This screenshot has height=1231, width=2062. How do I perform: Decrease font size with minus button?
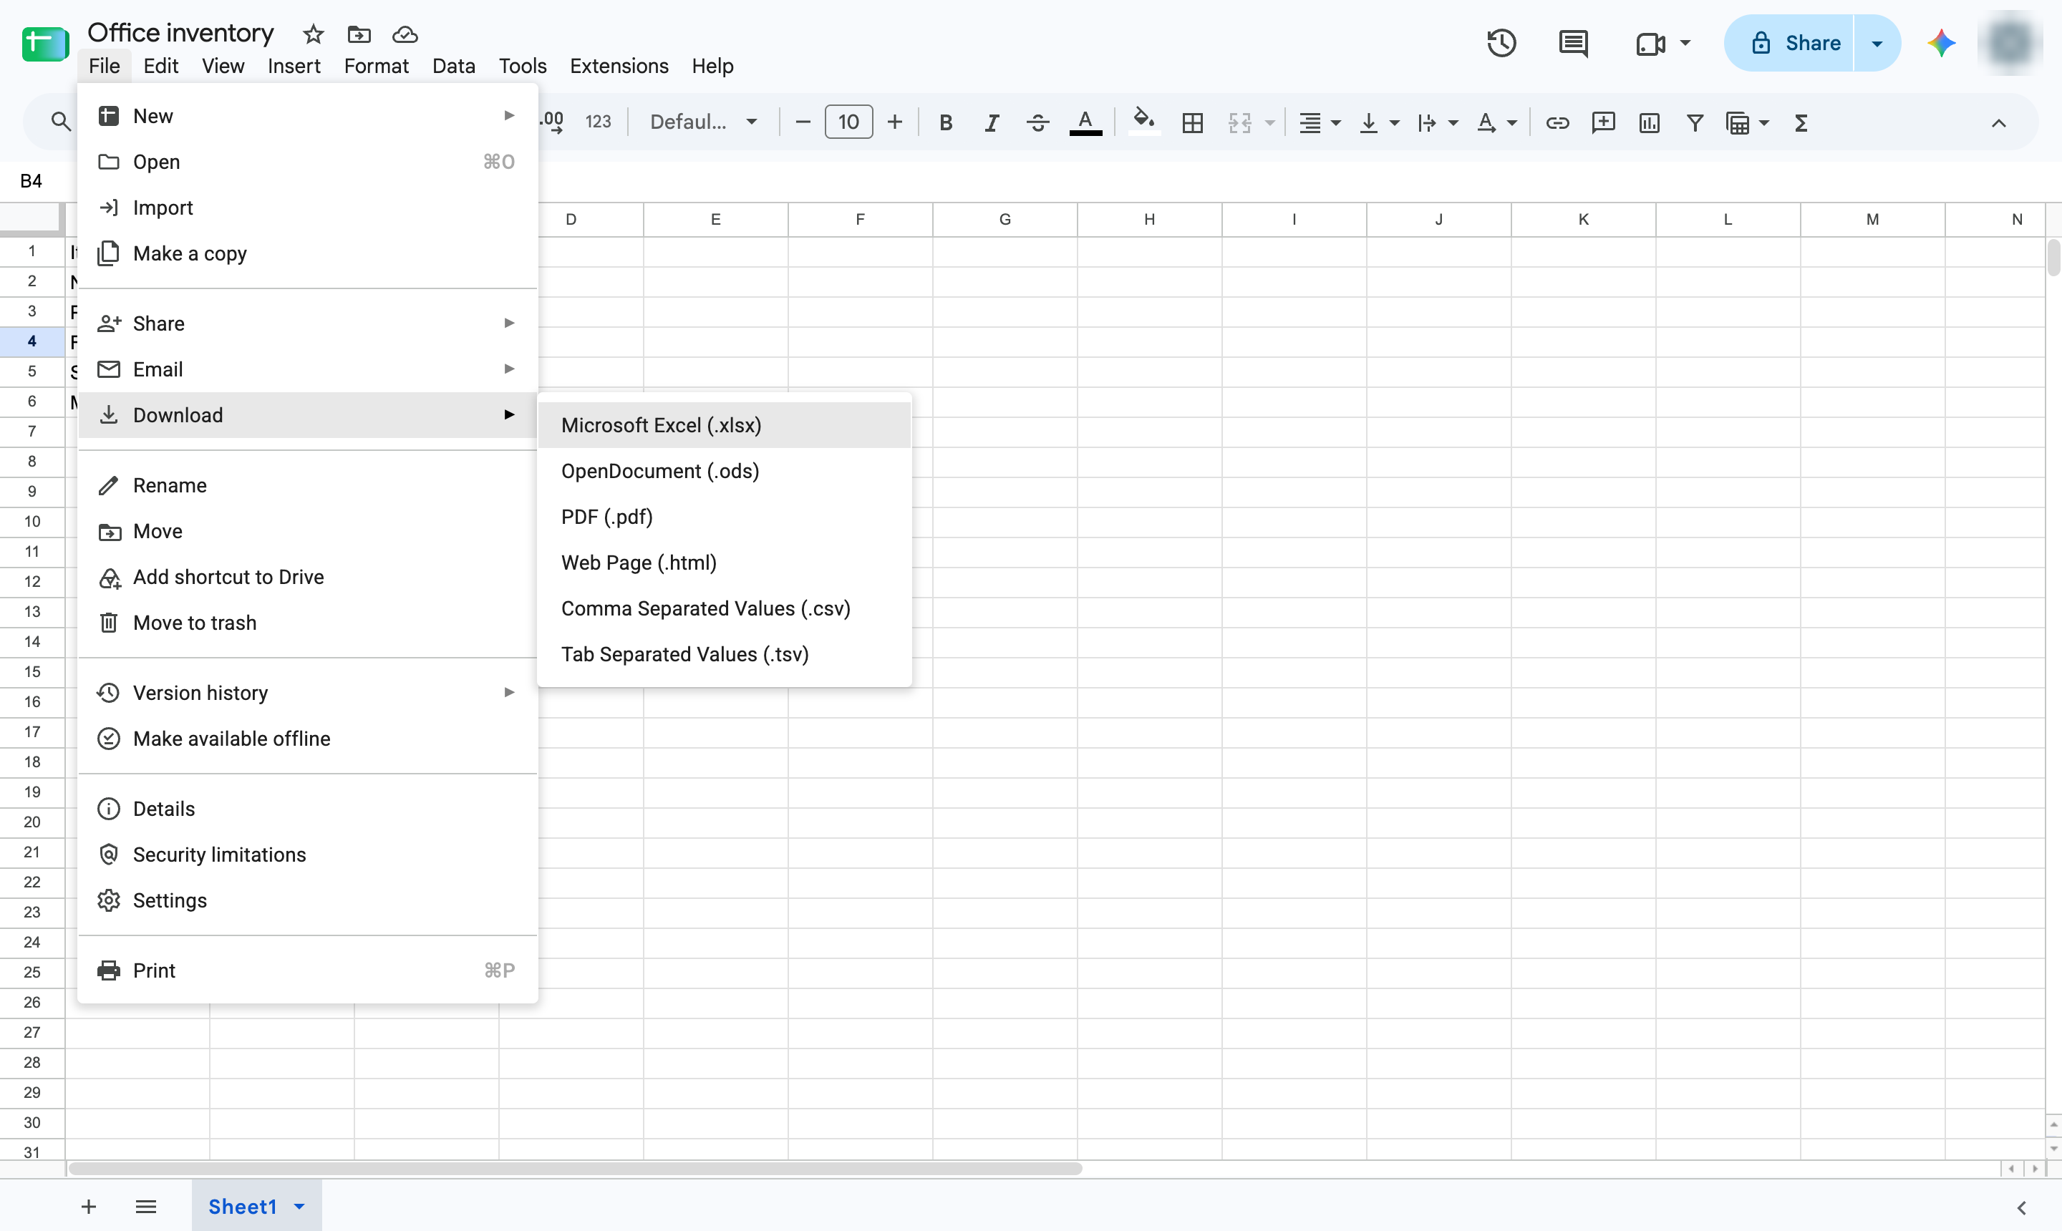click(x=803, y=123)
